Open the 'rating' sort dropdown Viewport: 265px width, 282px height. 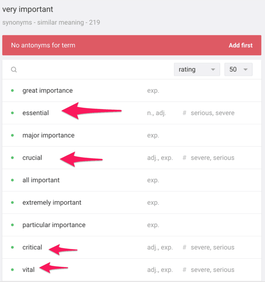tap(197, 70)
